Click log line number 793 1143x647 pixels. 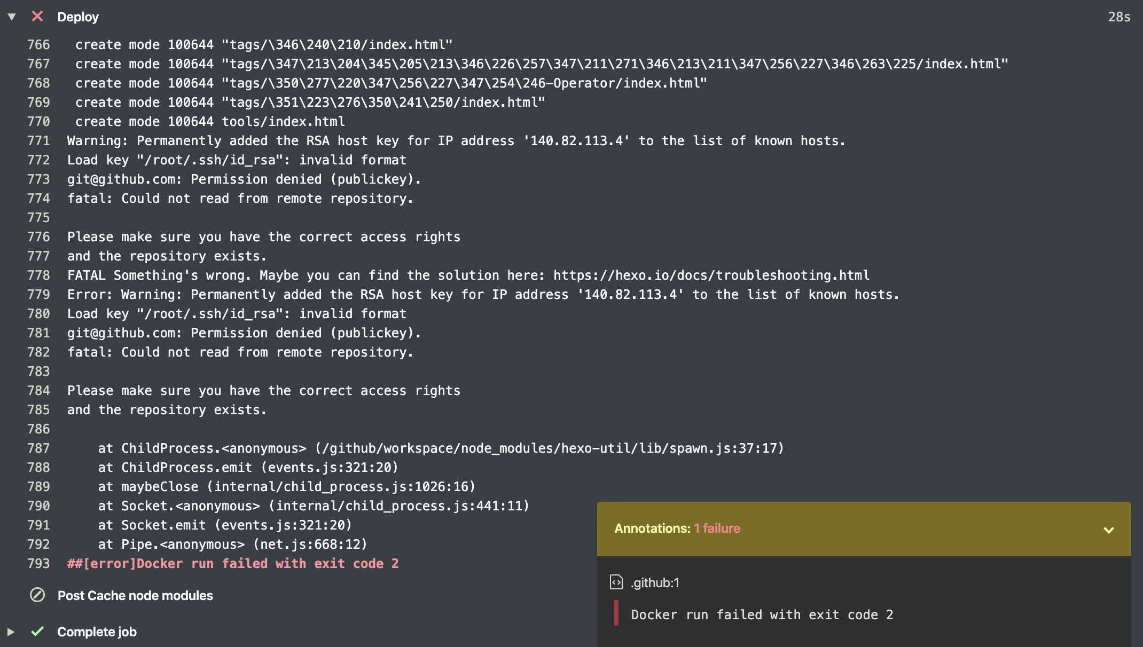pos(38,564)
